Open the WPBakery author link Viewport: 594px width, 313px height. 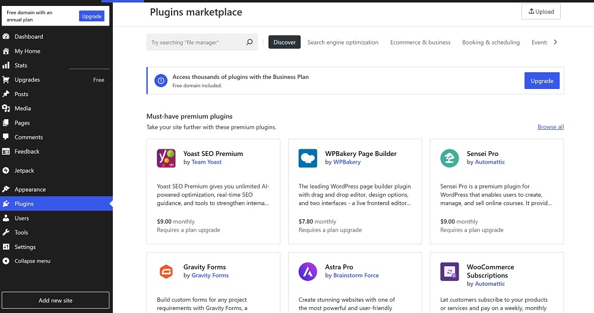(x=347, y=162)
